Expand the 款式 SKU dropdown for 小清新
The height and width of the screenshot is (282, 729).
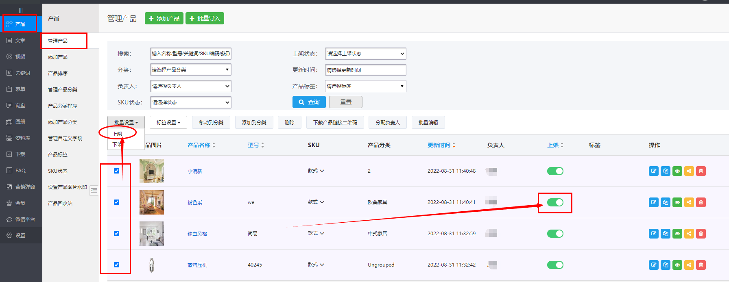[316, 171]
